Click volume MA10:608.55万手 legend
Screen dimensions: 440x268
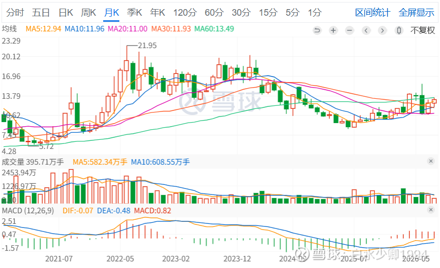click(x=160, y=162)
